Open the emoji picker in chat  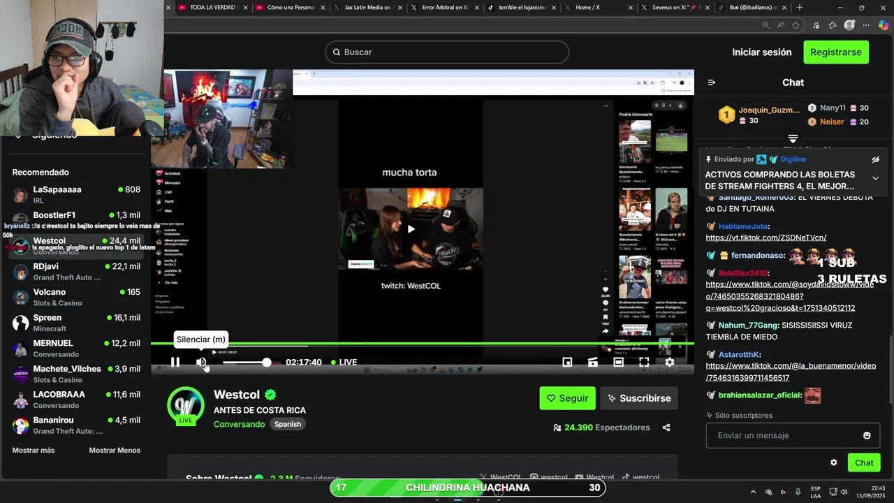click(867, 435)
